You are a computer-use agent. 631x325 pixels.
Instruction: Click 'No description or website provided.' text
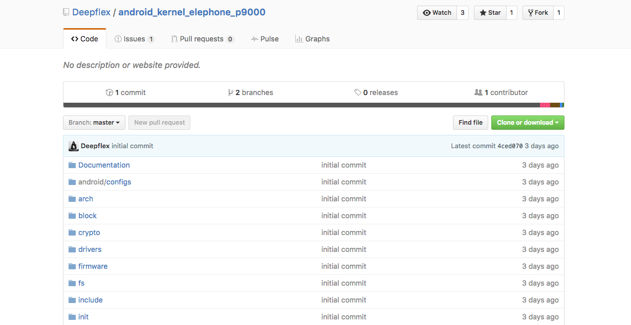tap(132, 65)
